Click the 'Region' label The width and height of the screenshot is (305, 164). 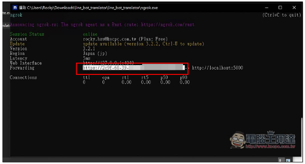click(17, 54)
